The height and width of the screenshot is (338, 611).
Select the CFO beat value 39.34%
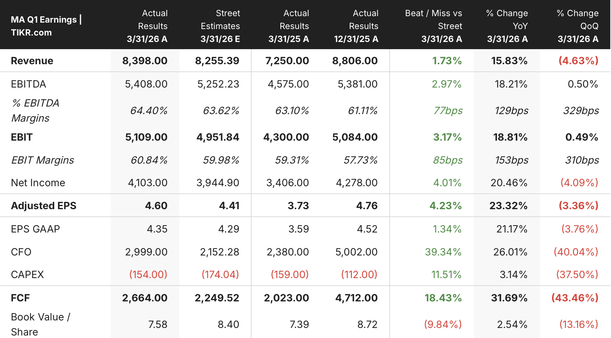443,252
